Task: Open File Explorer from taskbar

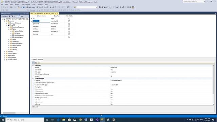Action: click(64, 120)
